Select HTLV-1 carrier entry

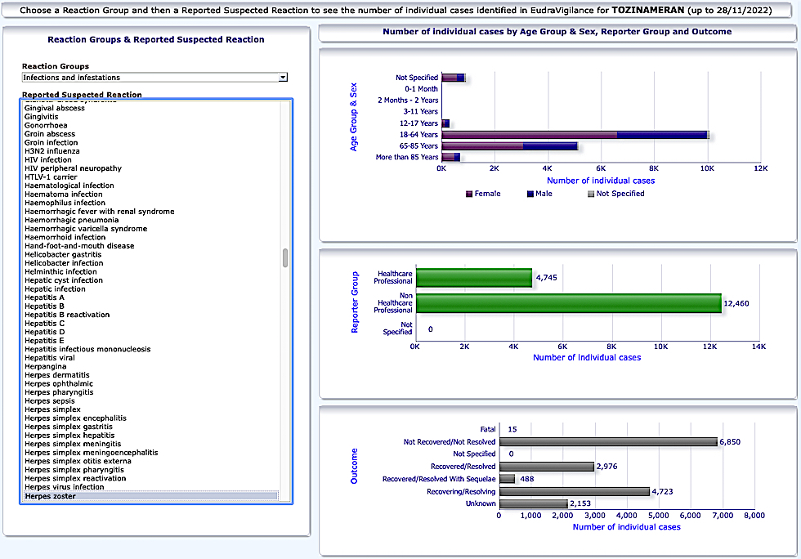(x=51, y=177)
